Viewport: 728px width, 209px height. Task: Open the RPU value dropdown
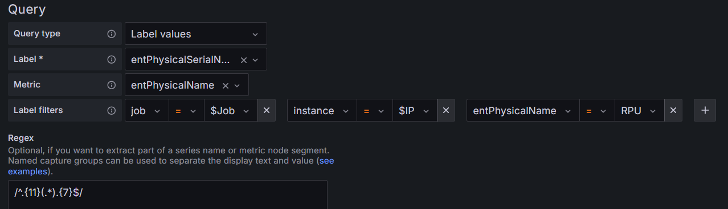[639, 111]
